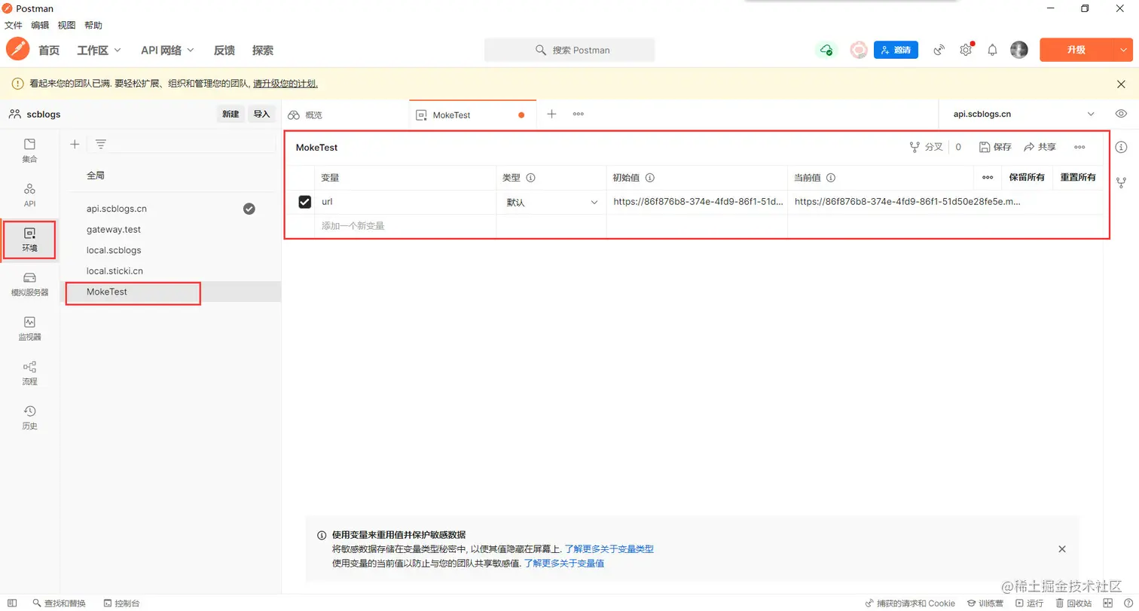
Task: Open the 模拟服务器 mock servers section
Action: pos(29,284)
